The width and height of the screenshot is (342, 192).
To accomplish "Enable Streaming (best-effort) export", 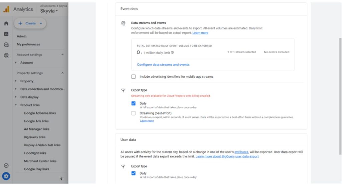I will pos(133,113).
